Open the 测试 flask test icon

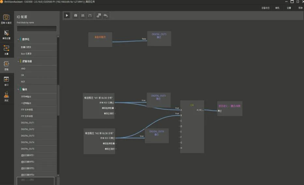(x=7, y=97)
